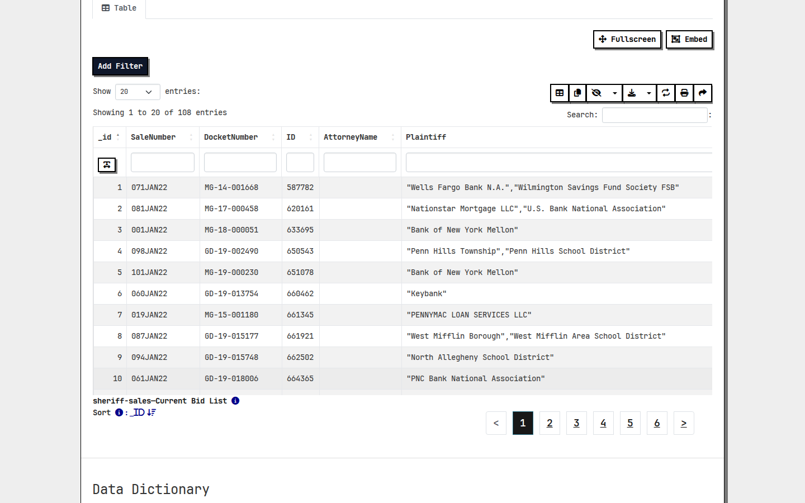The width and height of the screenshot is (805, 503).
Task: Click the clear filters icon under _id
Action: pyautogui.click(x=107, y=165)
